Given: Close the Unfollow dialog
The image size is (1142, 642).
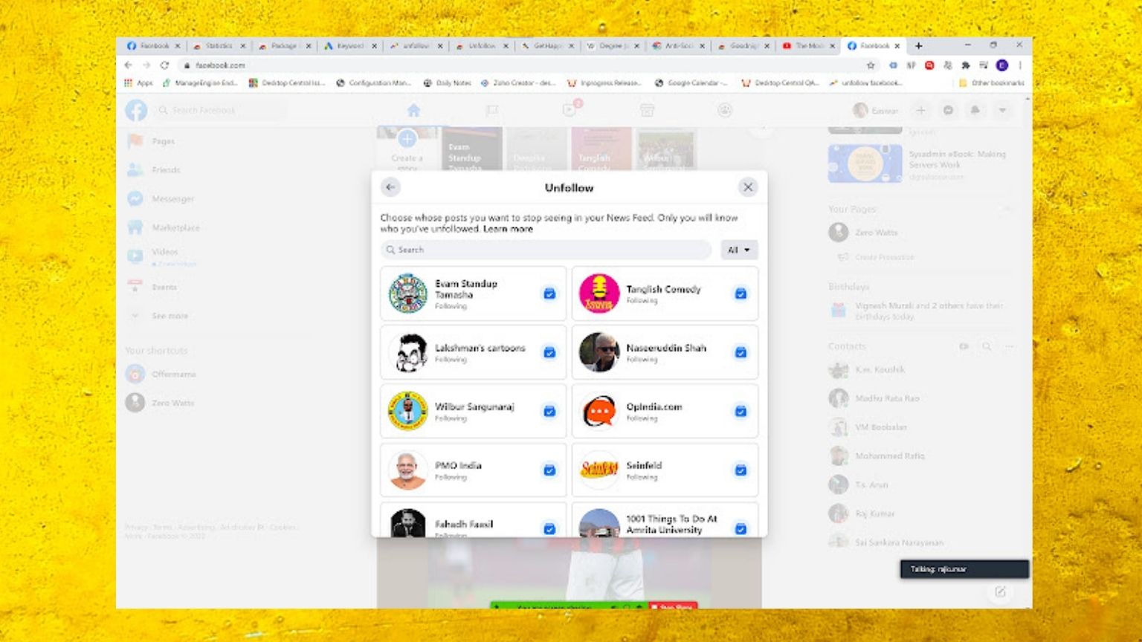Looking at the screenshot, I should point(748,187).
